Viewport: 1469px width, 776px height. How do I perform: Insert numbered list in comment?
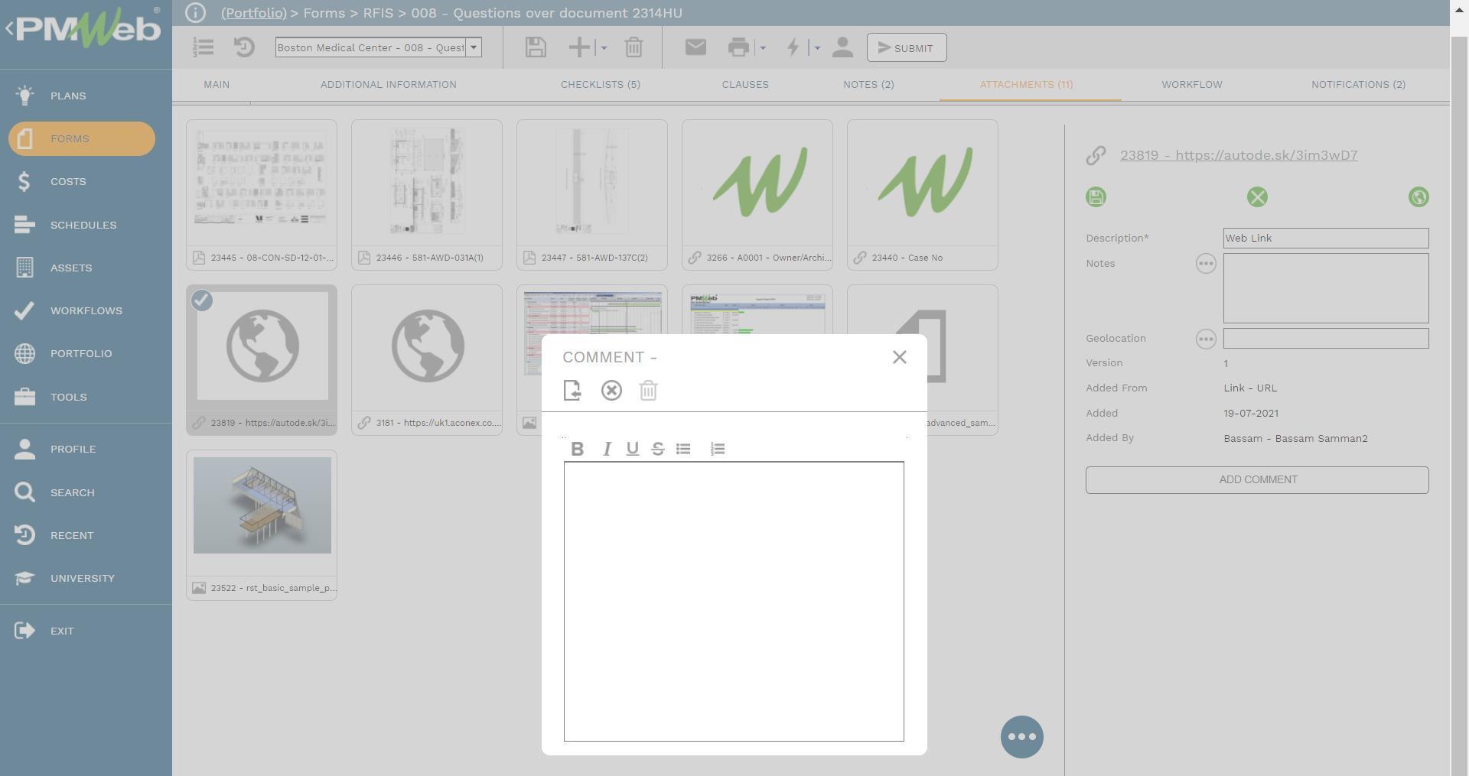point(717,450)
